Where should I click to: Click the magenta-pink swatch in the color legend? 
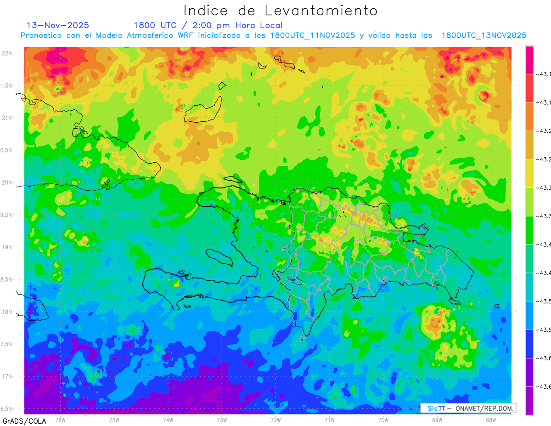point(529,60)
